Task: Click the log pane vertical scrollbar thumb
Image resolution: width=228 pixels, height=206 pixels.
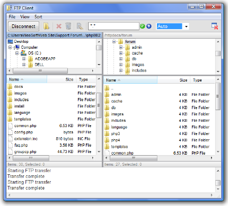Action: pyautogui.click(x=218, y=183)
